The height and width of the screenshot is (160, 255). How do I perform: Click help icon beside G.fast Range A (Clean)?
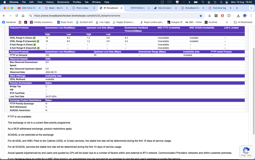(x=34, y=45)
